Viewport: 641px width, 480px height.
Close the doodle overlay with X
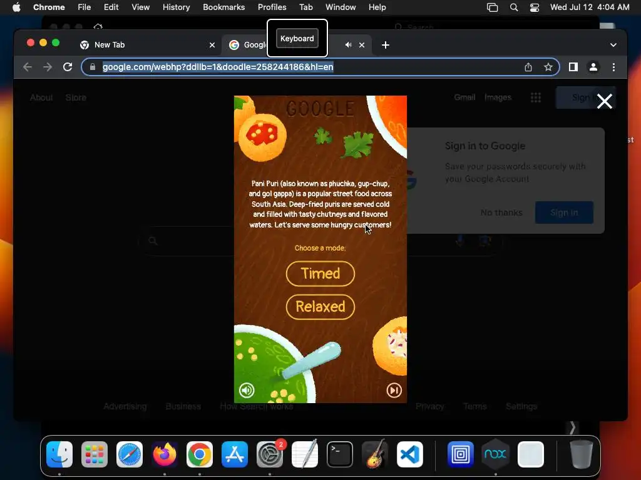pyautogui.click(x=604, y=101)
